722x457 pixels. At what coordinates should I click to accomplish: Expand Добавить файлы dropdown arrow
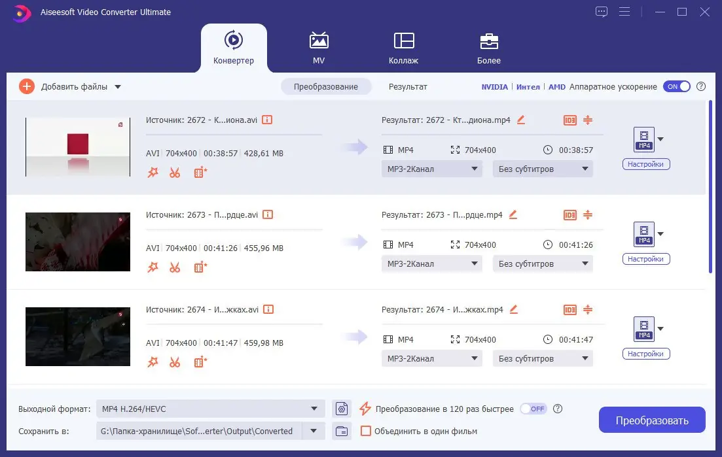point(118,87)
